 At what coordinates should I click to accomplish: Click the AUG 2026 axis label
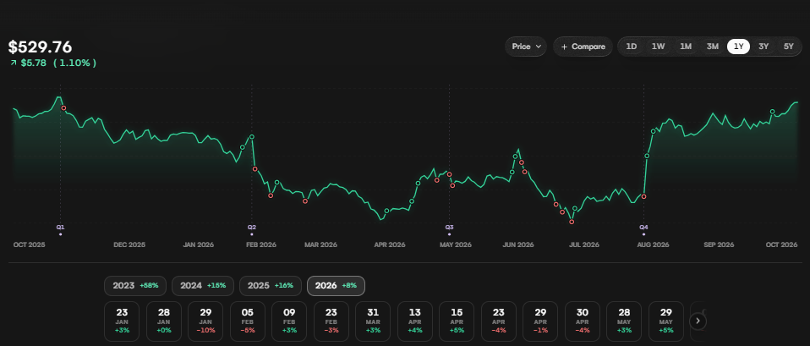(653, 244)
